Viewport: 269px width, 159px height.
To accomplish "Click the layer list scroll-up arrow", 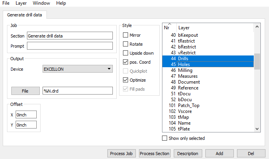I will [x=257, y=27].
